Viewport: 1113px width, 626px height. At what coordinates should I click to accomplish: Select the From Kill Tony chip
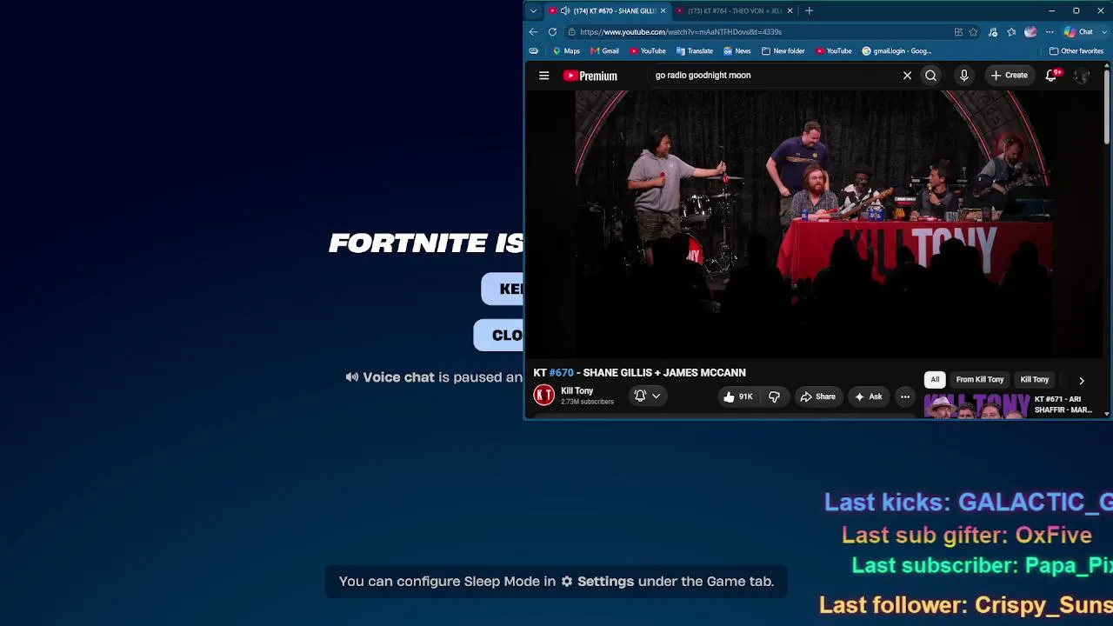(x=980, y=380)
